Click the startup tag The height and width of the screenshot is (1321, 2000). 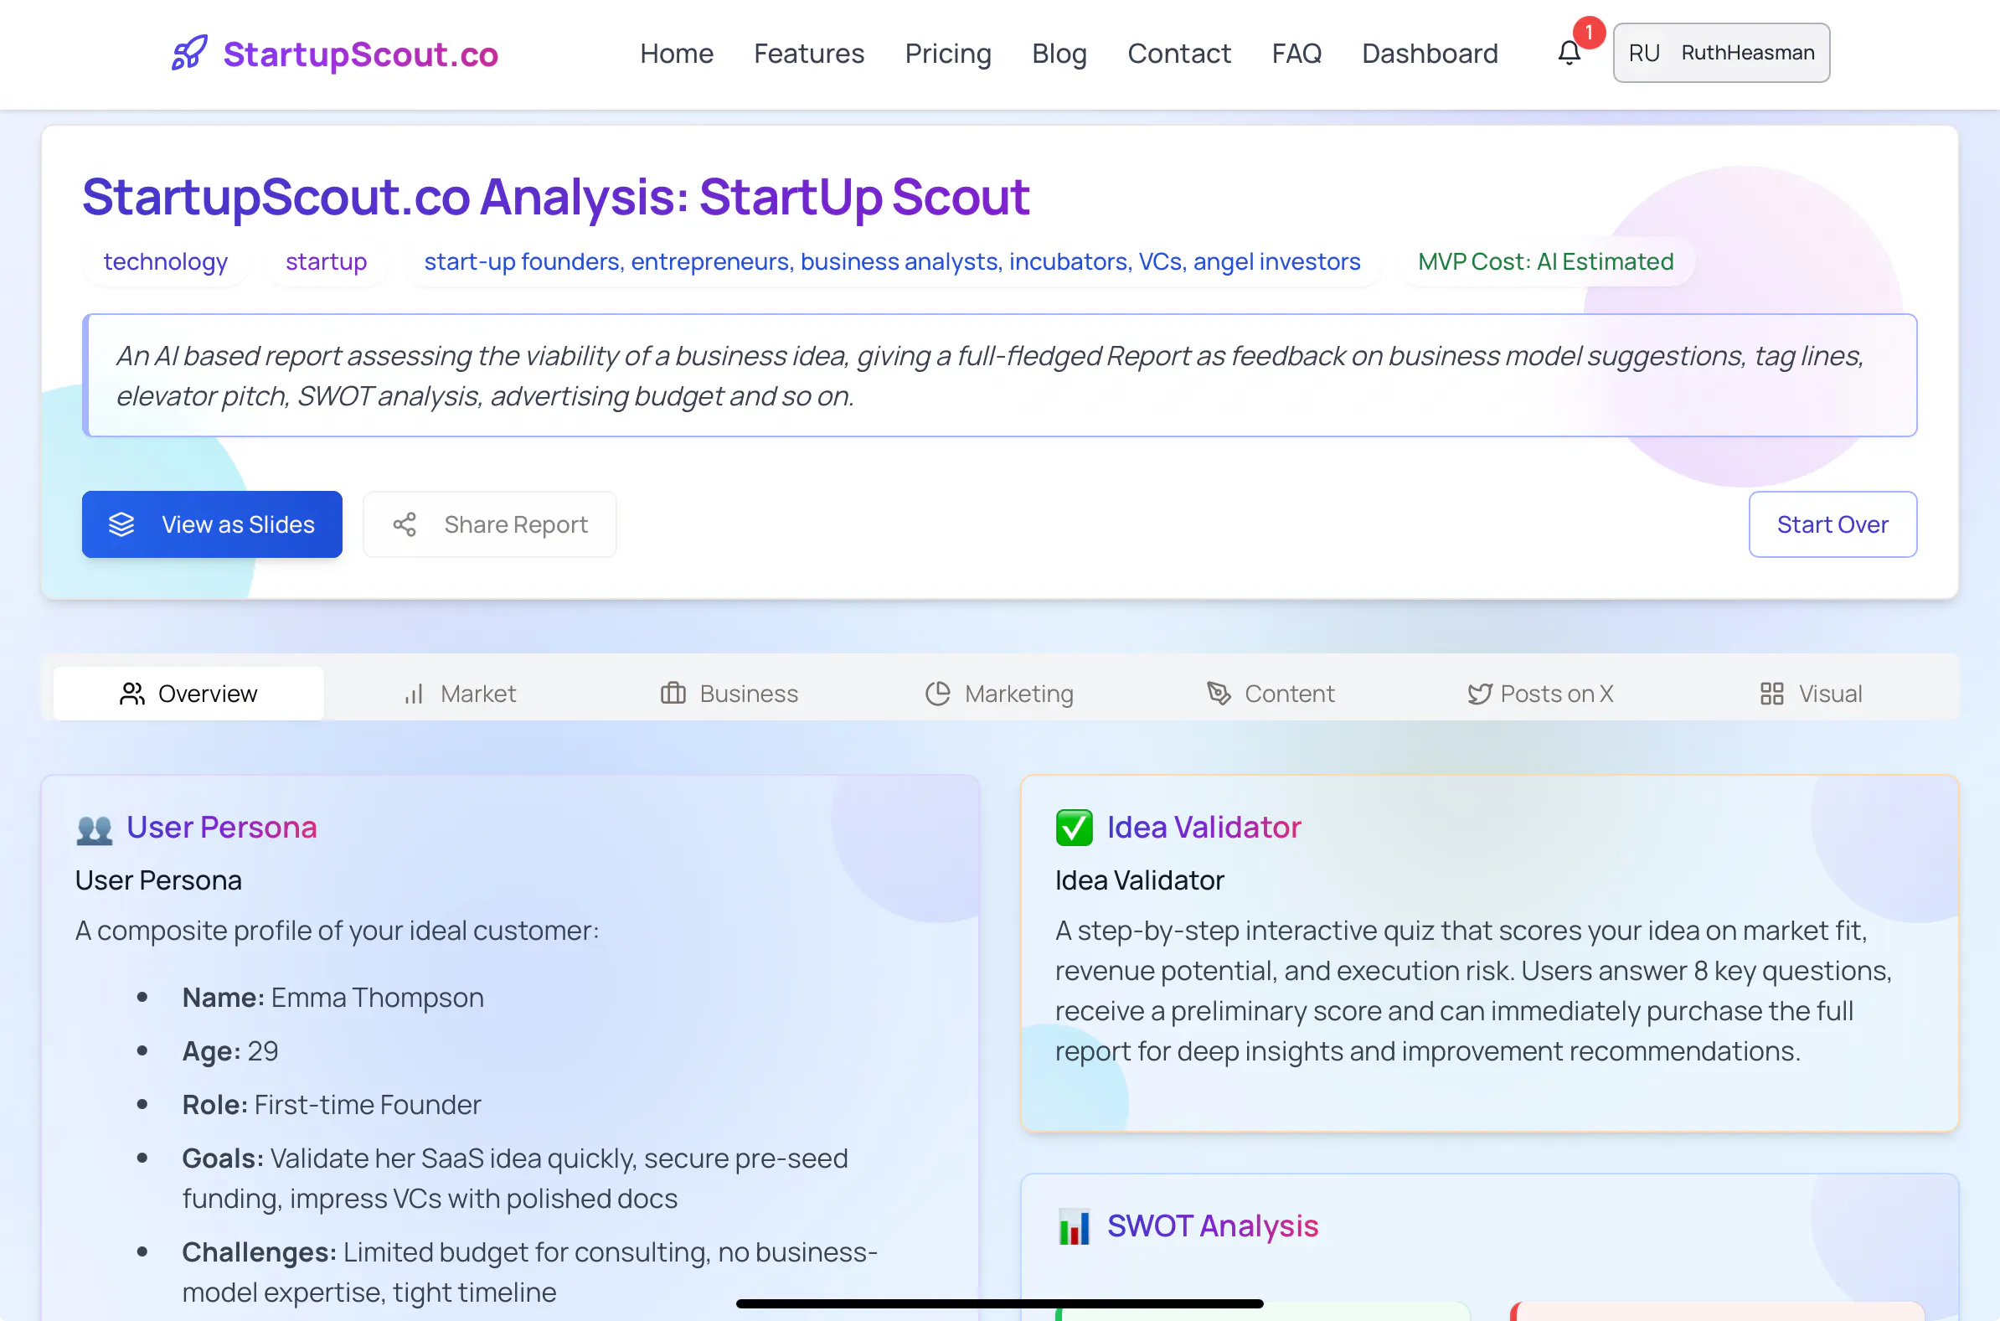pos(326,261)
